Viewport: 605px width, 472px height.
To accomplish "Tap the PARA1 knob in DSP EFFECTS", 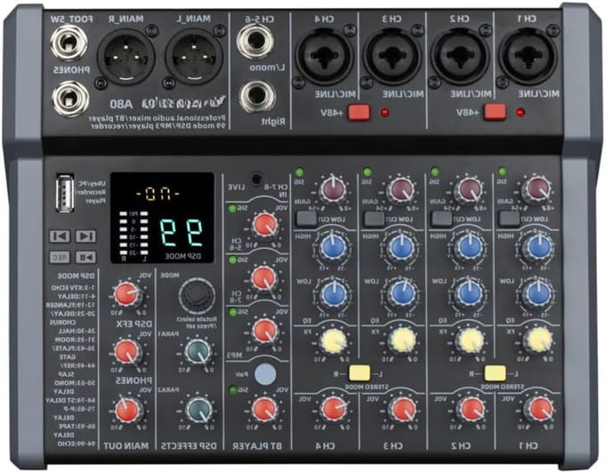I will point(198,351).
